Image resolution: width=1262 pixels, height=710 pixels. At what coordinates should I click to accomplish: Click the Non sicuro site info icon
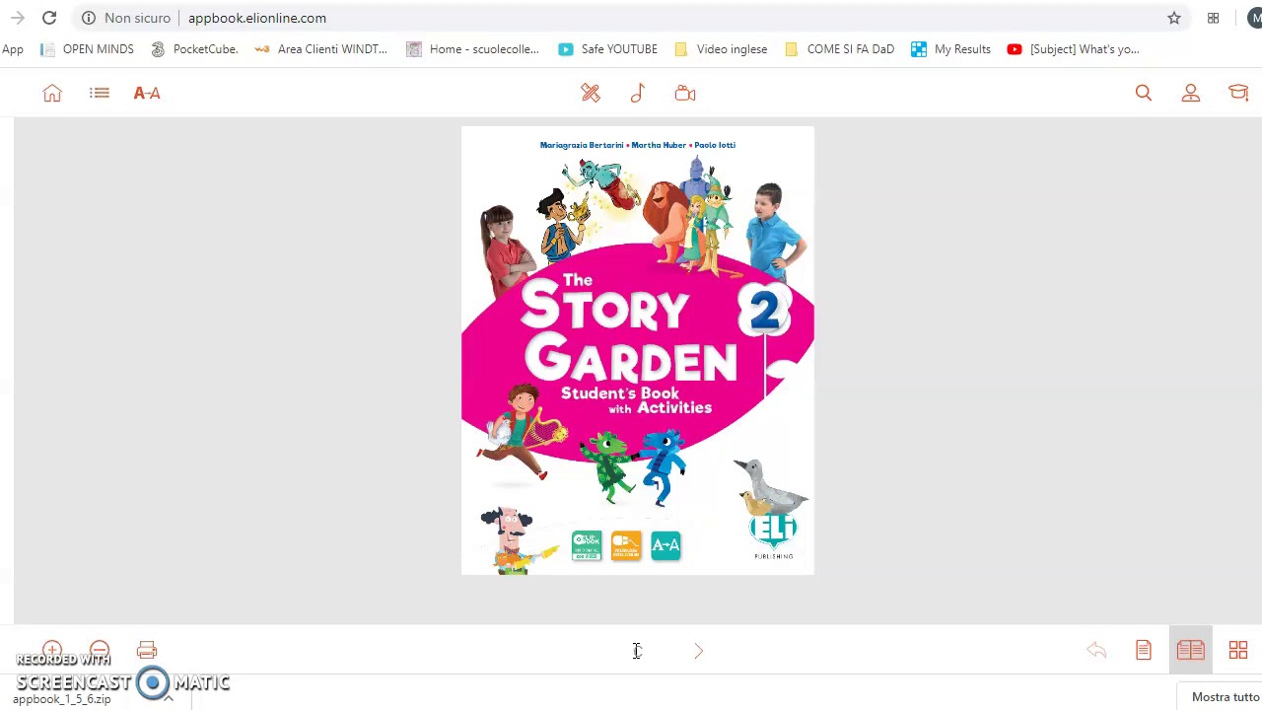pyautogui.click(x=89, y=18)
